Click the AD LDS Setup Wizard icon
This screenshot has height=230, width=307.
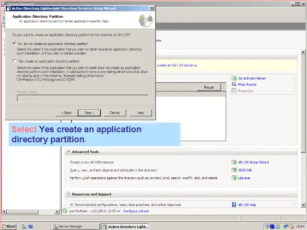[234, 162]
